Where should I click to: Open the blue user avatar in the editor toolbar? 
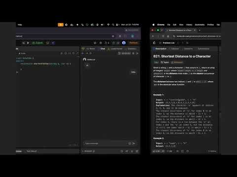point(124,43)
